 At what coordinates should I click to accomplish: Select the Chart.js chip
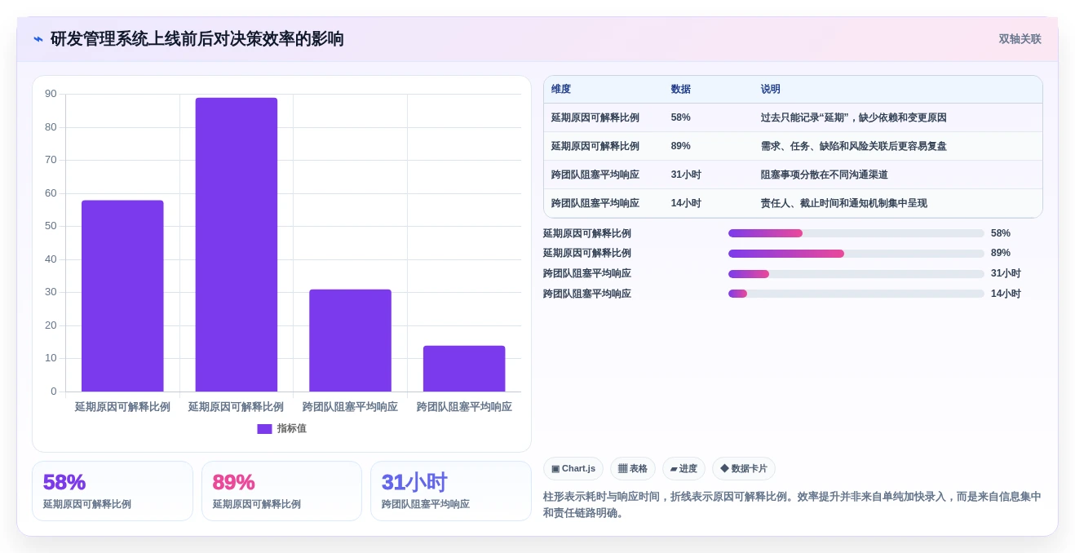click(x=573, y=469)
